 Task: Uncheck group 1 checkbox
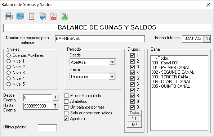[x=132, y=55]
